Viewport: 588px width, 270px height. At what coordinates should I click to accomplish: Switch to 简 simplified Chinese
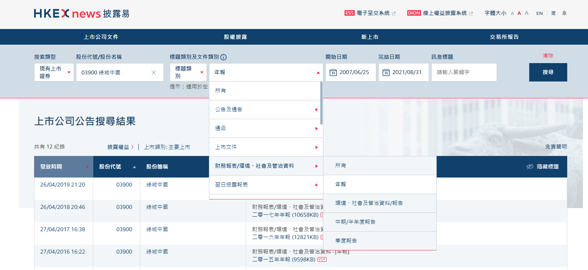click(553, 13)
